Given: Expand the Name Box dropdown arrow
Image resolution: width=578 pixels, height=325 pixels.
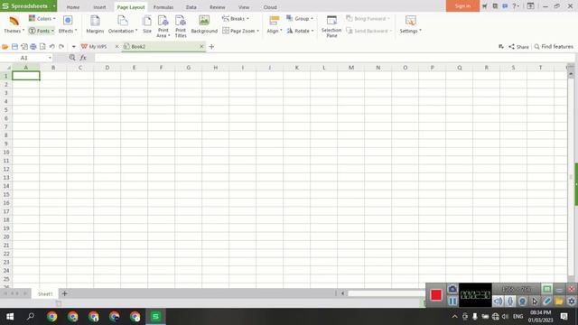Looking at the screenshot, I should click(x=50, y=58).
